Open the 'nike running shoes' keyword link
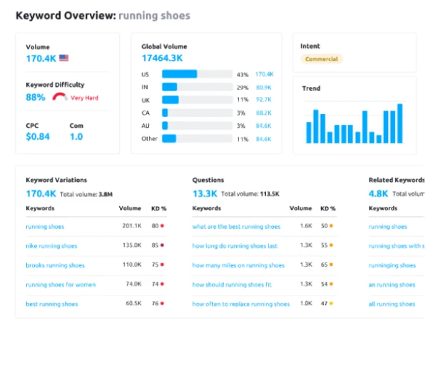 51,246
